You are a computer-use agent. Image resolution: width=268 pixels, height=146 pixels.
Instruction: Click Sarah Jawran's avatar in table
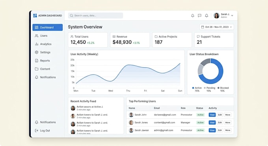[131, 130]
